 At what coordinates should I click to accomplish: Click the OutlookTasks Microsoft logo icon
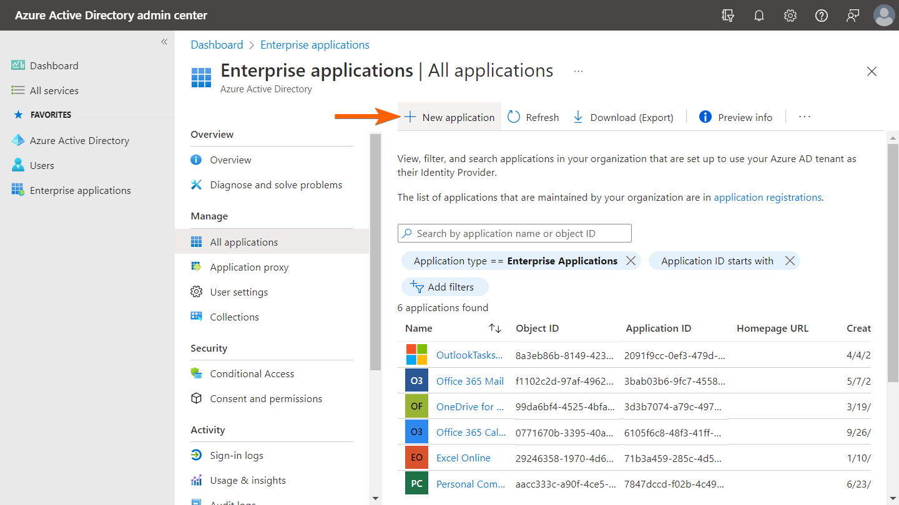pos(416,355)
